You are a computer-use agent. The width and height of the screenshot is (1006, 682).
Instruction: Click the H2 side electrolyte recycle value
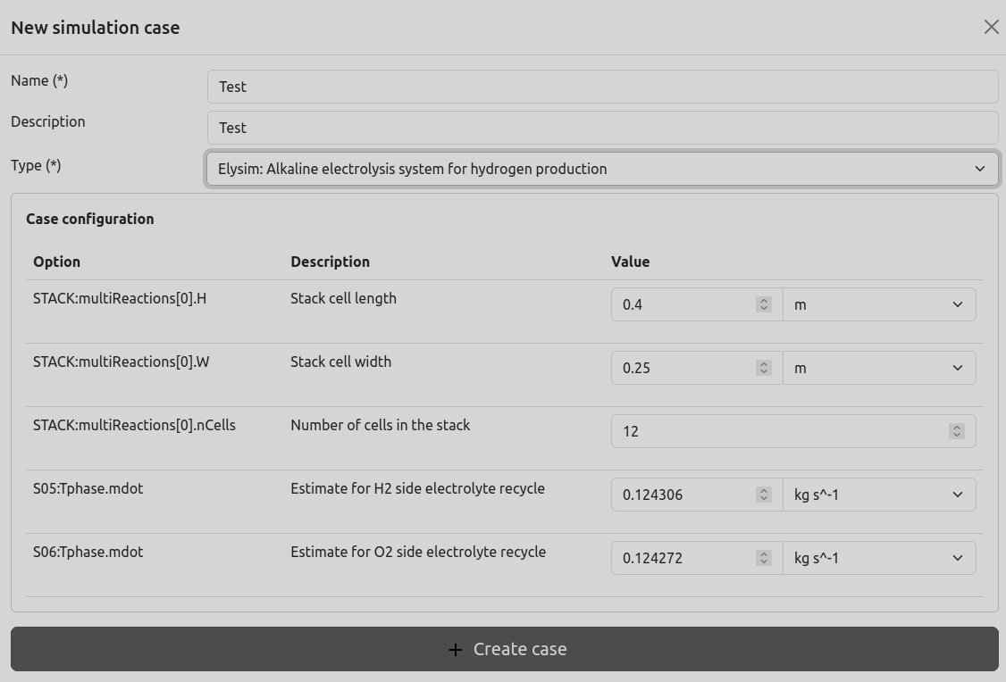683,495
